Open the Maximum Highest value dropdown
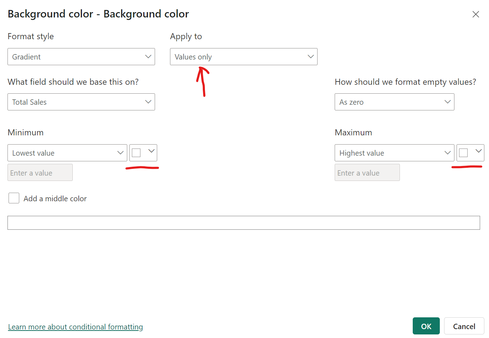This screenshot has height=338, width=489. pyautogui.click(x=395, y=153)
